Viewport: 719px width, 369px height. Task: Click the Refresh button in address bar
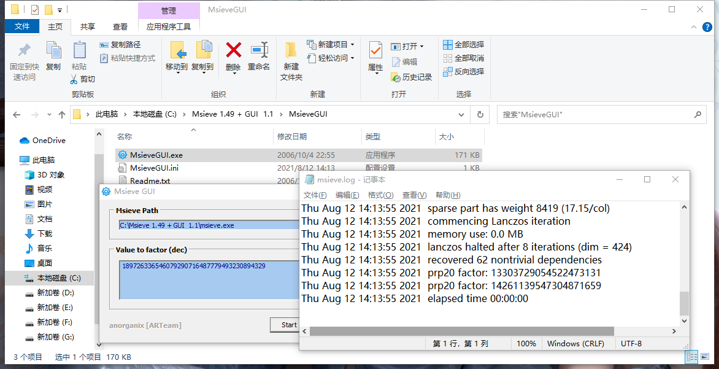pyautogui.click(x=480, y=115)
